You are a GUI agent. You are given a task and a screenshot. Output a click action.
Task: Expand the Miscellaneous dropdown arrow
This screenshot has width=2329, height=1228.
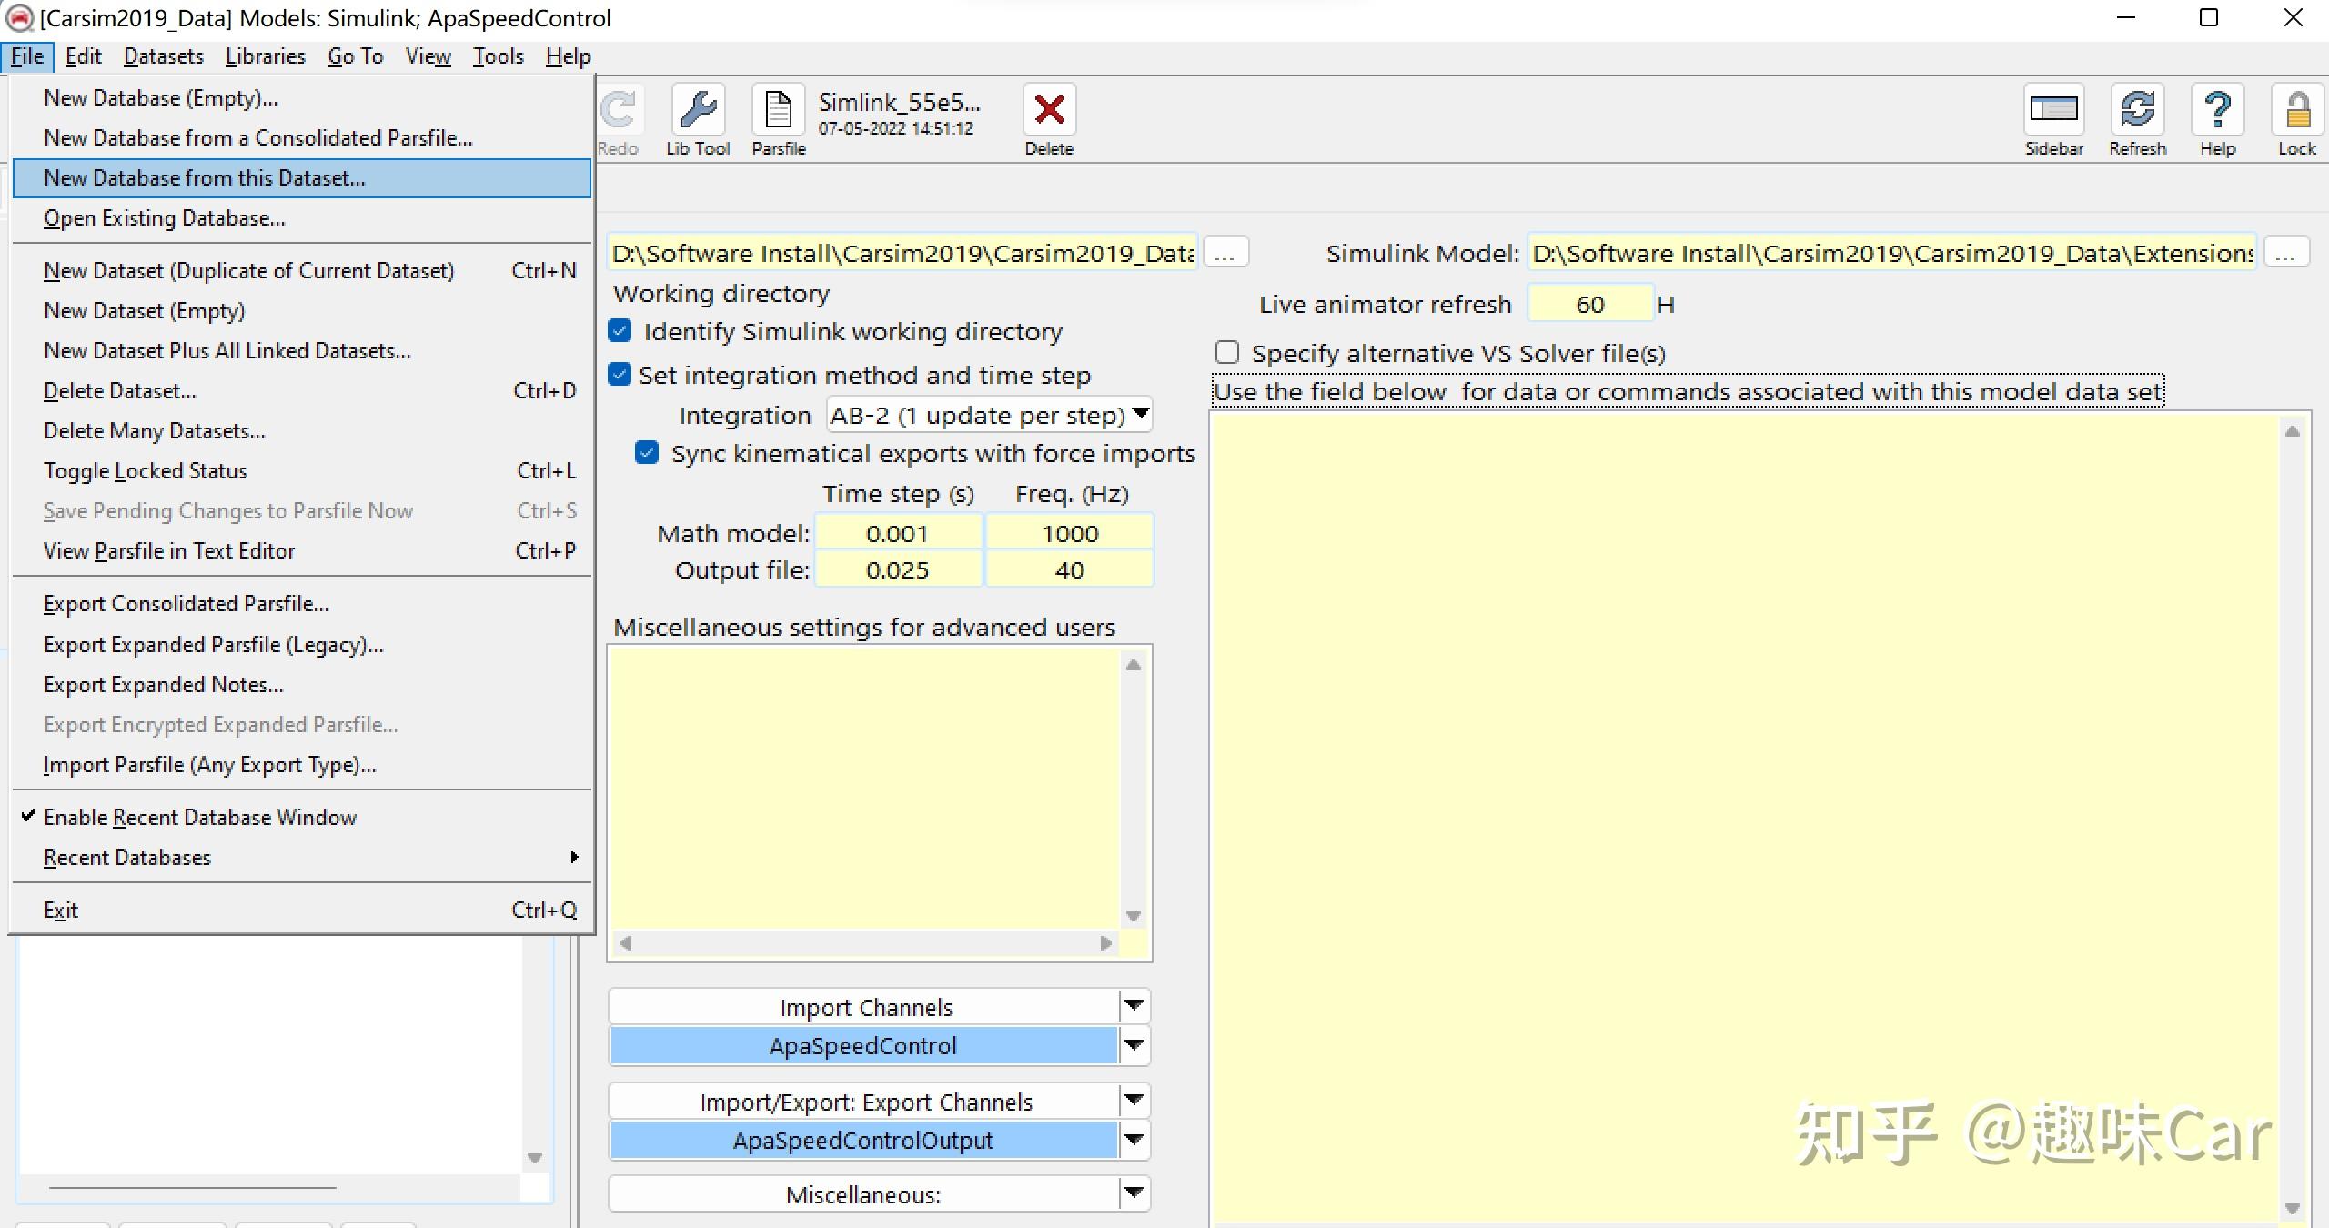(1134, 1193)
